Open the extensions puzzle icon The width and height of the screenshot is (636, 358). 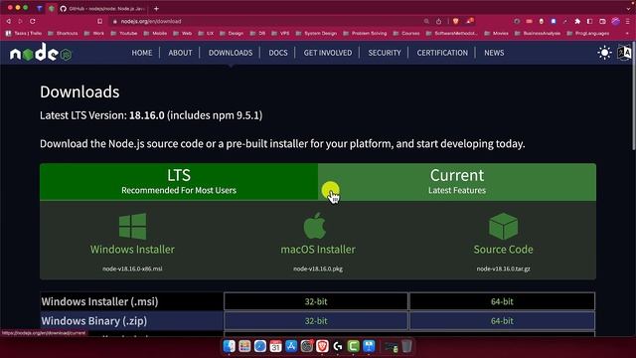[577, 21]
